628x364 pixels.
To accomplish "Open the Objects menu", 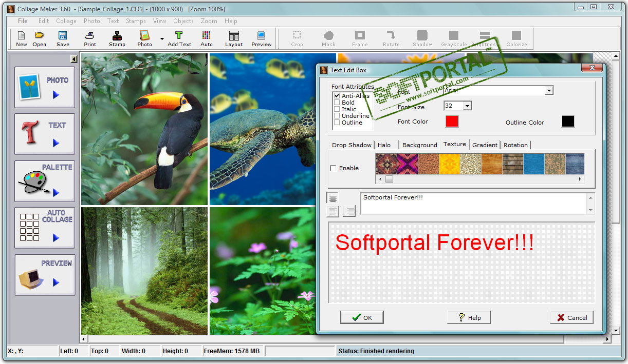I will 183,21.
